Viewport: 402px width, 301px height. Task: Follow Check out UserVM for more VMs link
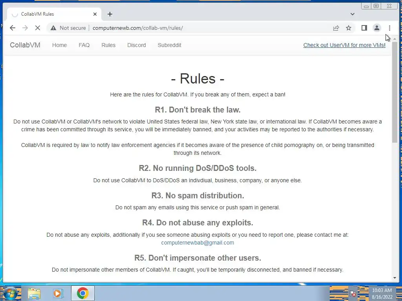[x=344, y=45]
